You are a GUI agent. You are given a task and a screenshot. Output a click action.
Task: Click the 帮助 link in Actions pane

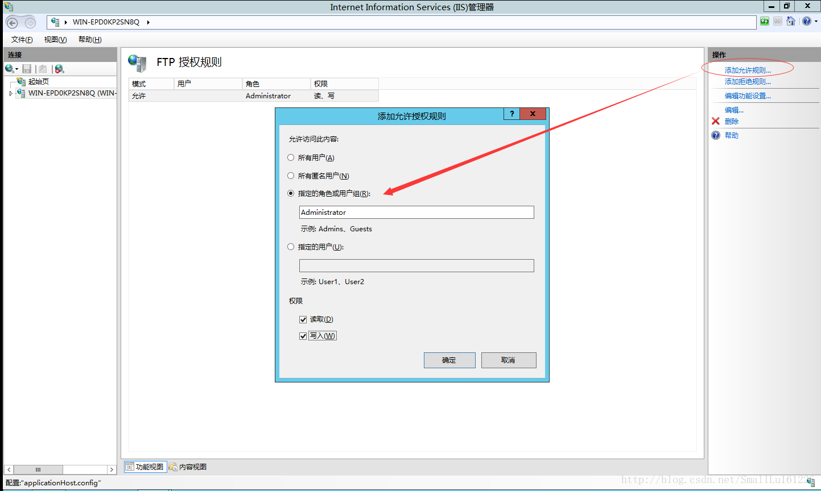click(732, 135)
